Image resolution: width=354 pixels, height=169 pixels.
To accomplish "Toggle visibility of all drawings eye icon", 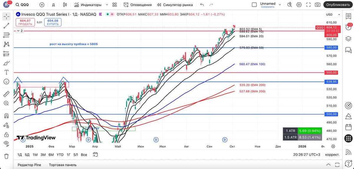I will click(6, 143).
